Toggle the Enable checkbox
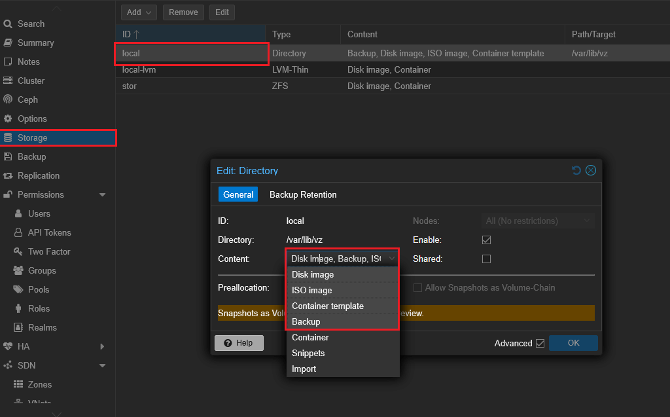Screen dimensions: 670x417 click(x=486, y=240)
